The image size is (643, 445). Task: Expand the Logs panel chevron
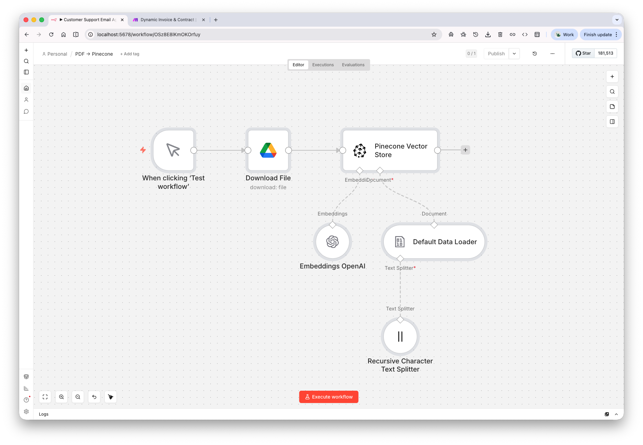(616, 414)
